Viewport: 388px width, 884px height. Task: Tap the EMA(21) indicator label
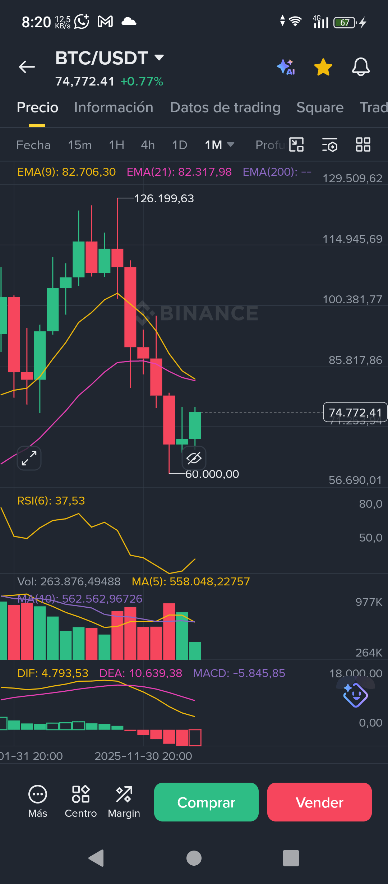(x=179, y=172)
